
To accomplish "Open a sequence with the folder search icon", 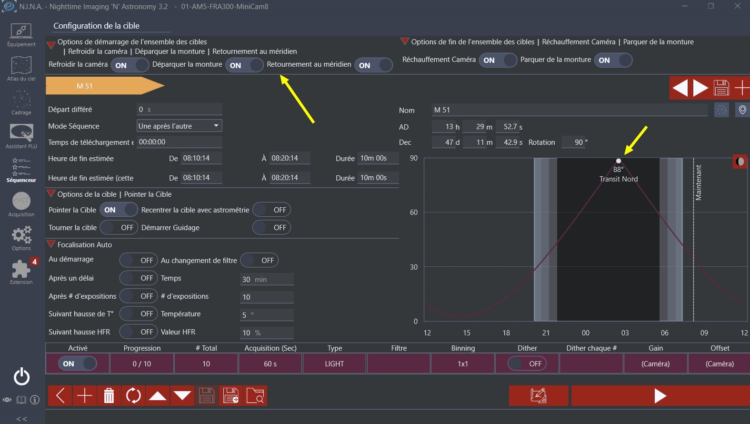I will click(255, 396).
